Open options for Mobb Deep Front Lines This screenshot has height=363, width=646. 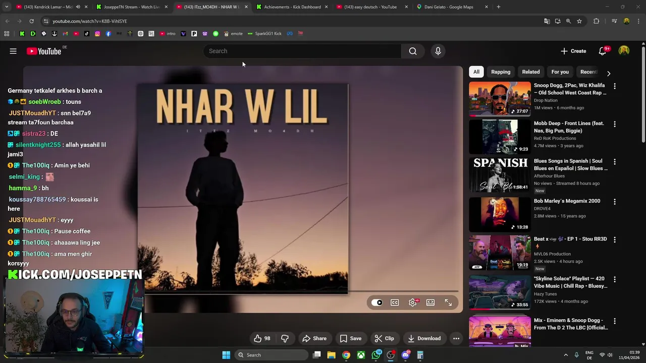coord(615,124)
